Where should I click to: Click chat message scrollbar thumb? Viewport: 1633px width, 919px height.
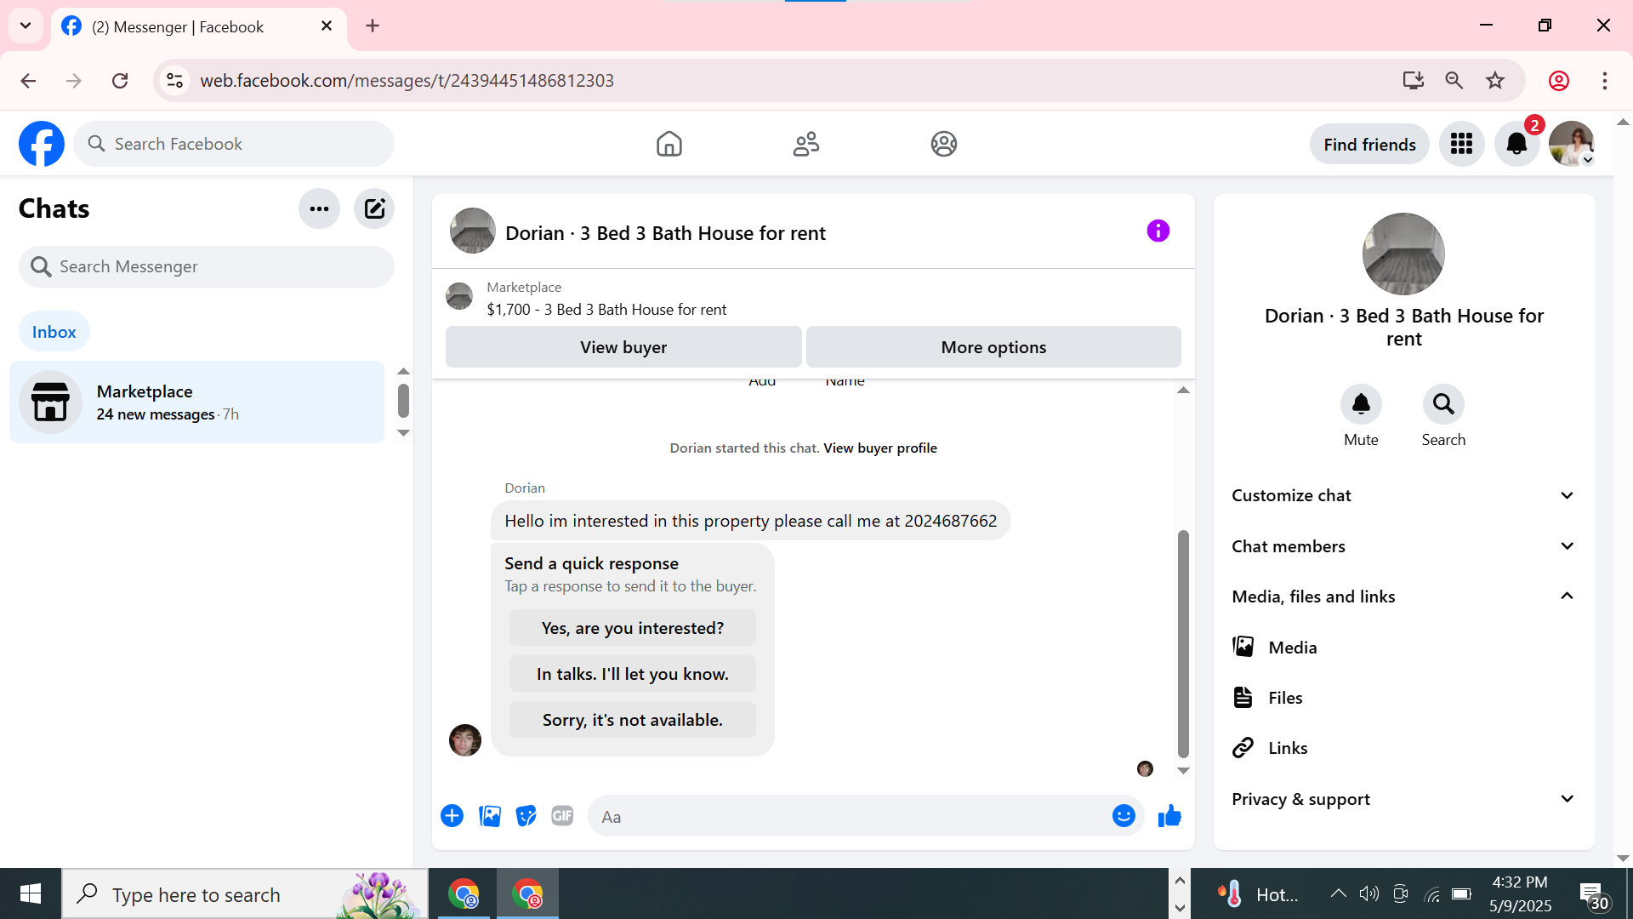tap(1182, 642)
